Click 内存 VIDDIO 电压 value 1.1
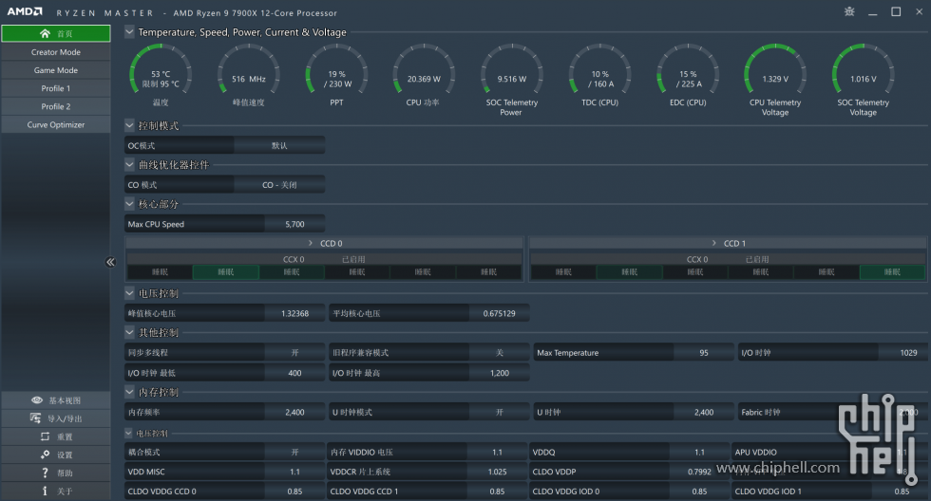931x501 pixels. point(497,452)
